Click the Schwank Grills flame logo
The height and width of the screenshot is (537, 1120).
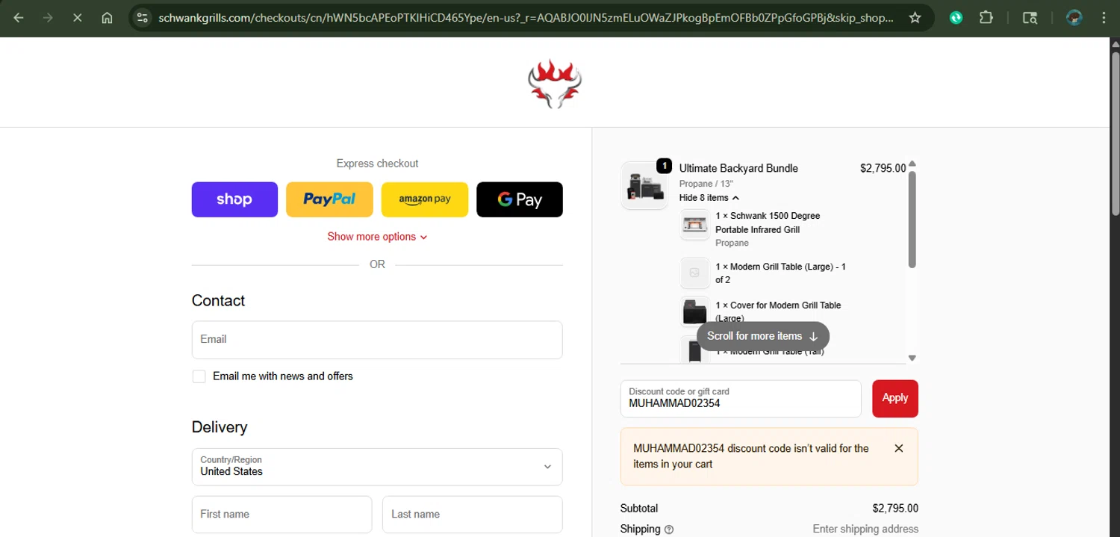pyautogui.click(x=554, y=84)
